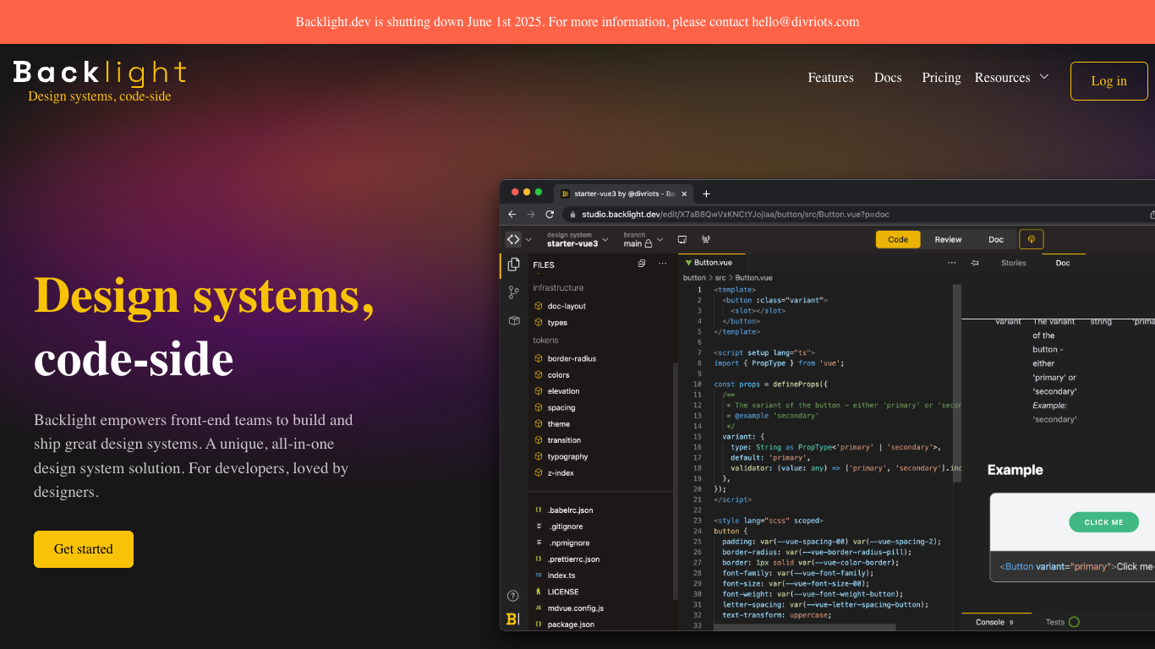Viewport: 1155px width, 649px height.
Task: Open the Files explorer icon in the activity bar
Action: pyautogui.click(x=513, y=265)
